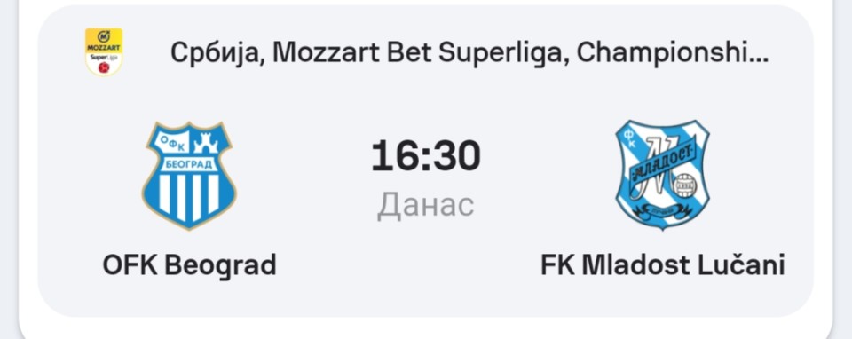Select the ФК letters on Mladost crest
This screenshot has height=339, width=852.
(x=633, y=135)
